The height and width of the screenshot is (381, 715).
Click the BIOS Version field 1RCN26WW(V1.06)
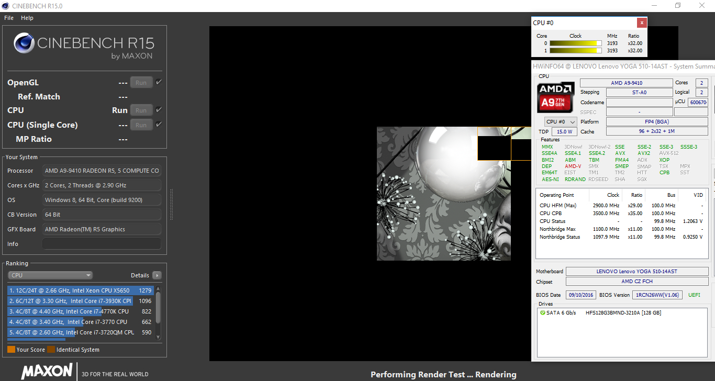click(656, 295)
